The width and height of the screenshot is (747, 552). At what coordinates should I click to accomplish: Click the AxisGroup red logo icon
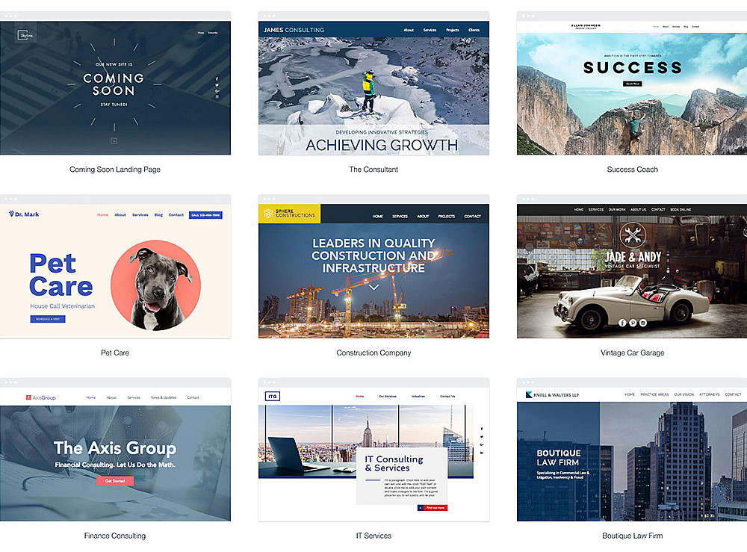click(x=28, y=397)
